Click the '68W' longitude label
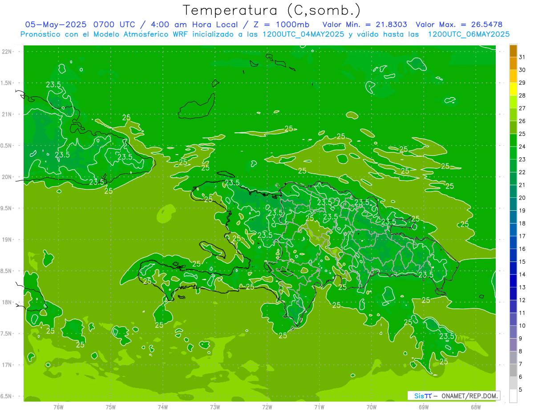Screen dimensions: 534x413 tap(476, 407)
